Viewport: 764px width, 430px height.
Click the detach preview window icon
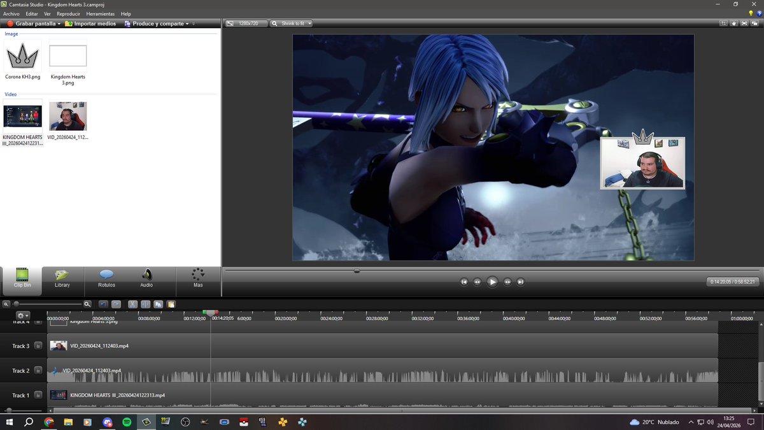click(756, 24)
